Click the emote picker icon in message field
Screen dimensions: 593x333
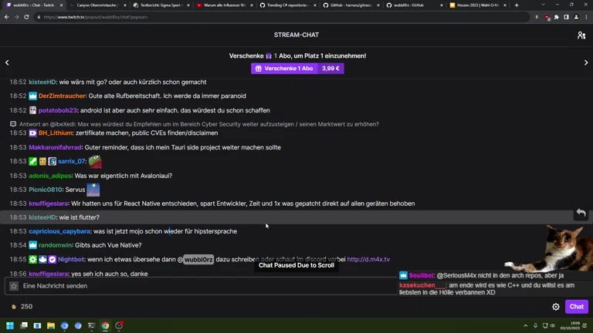click(14, 286)
